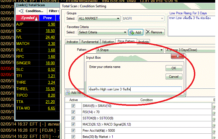Viewport: 218px width, 139px height.
Task: Click Add favorites criteria button
Action: pos(136,32)
